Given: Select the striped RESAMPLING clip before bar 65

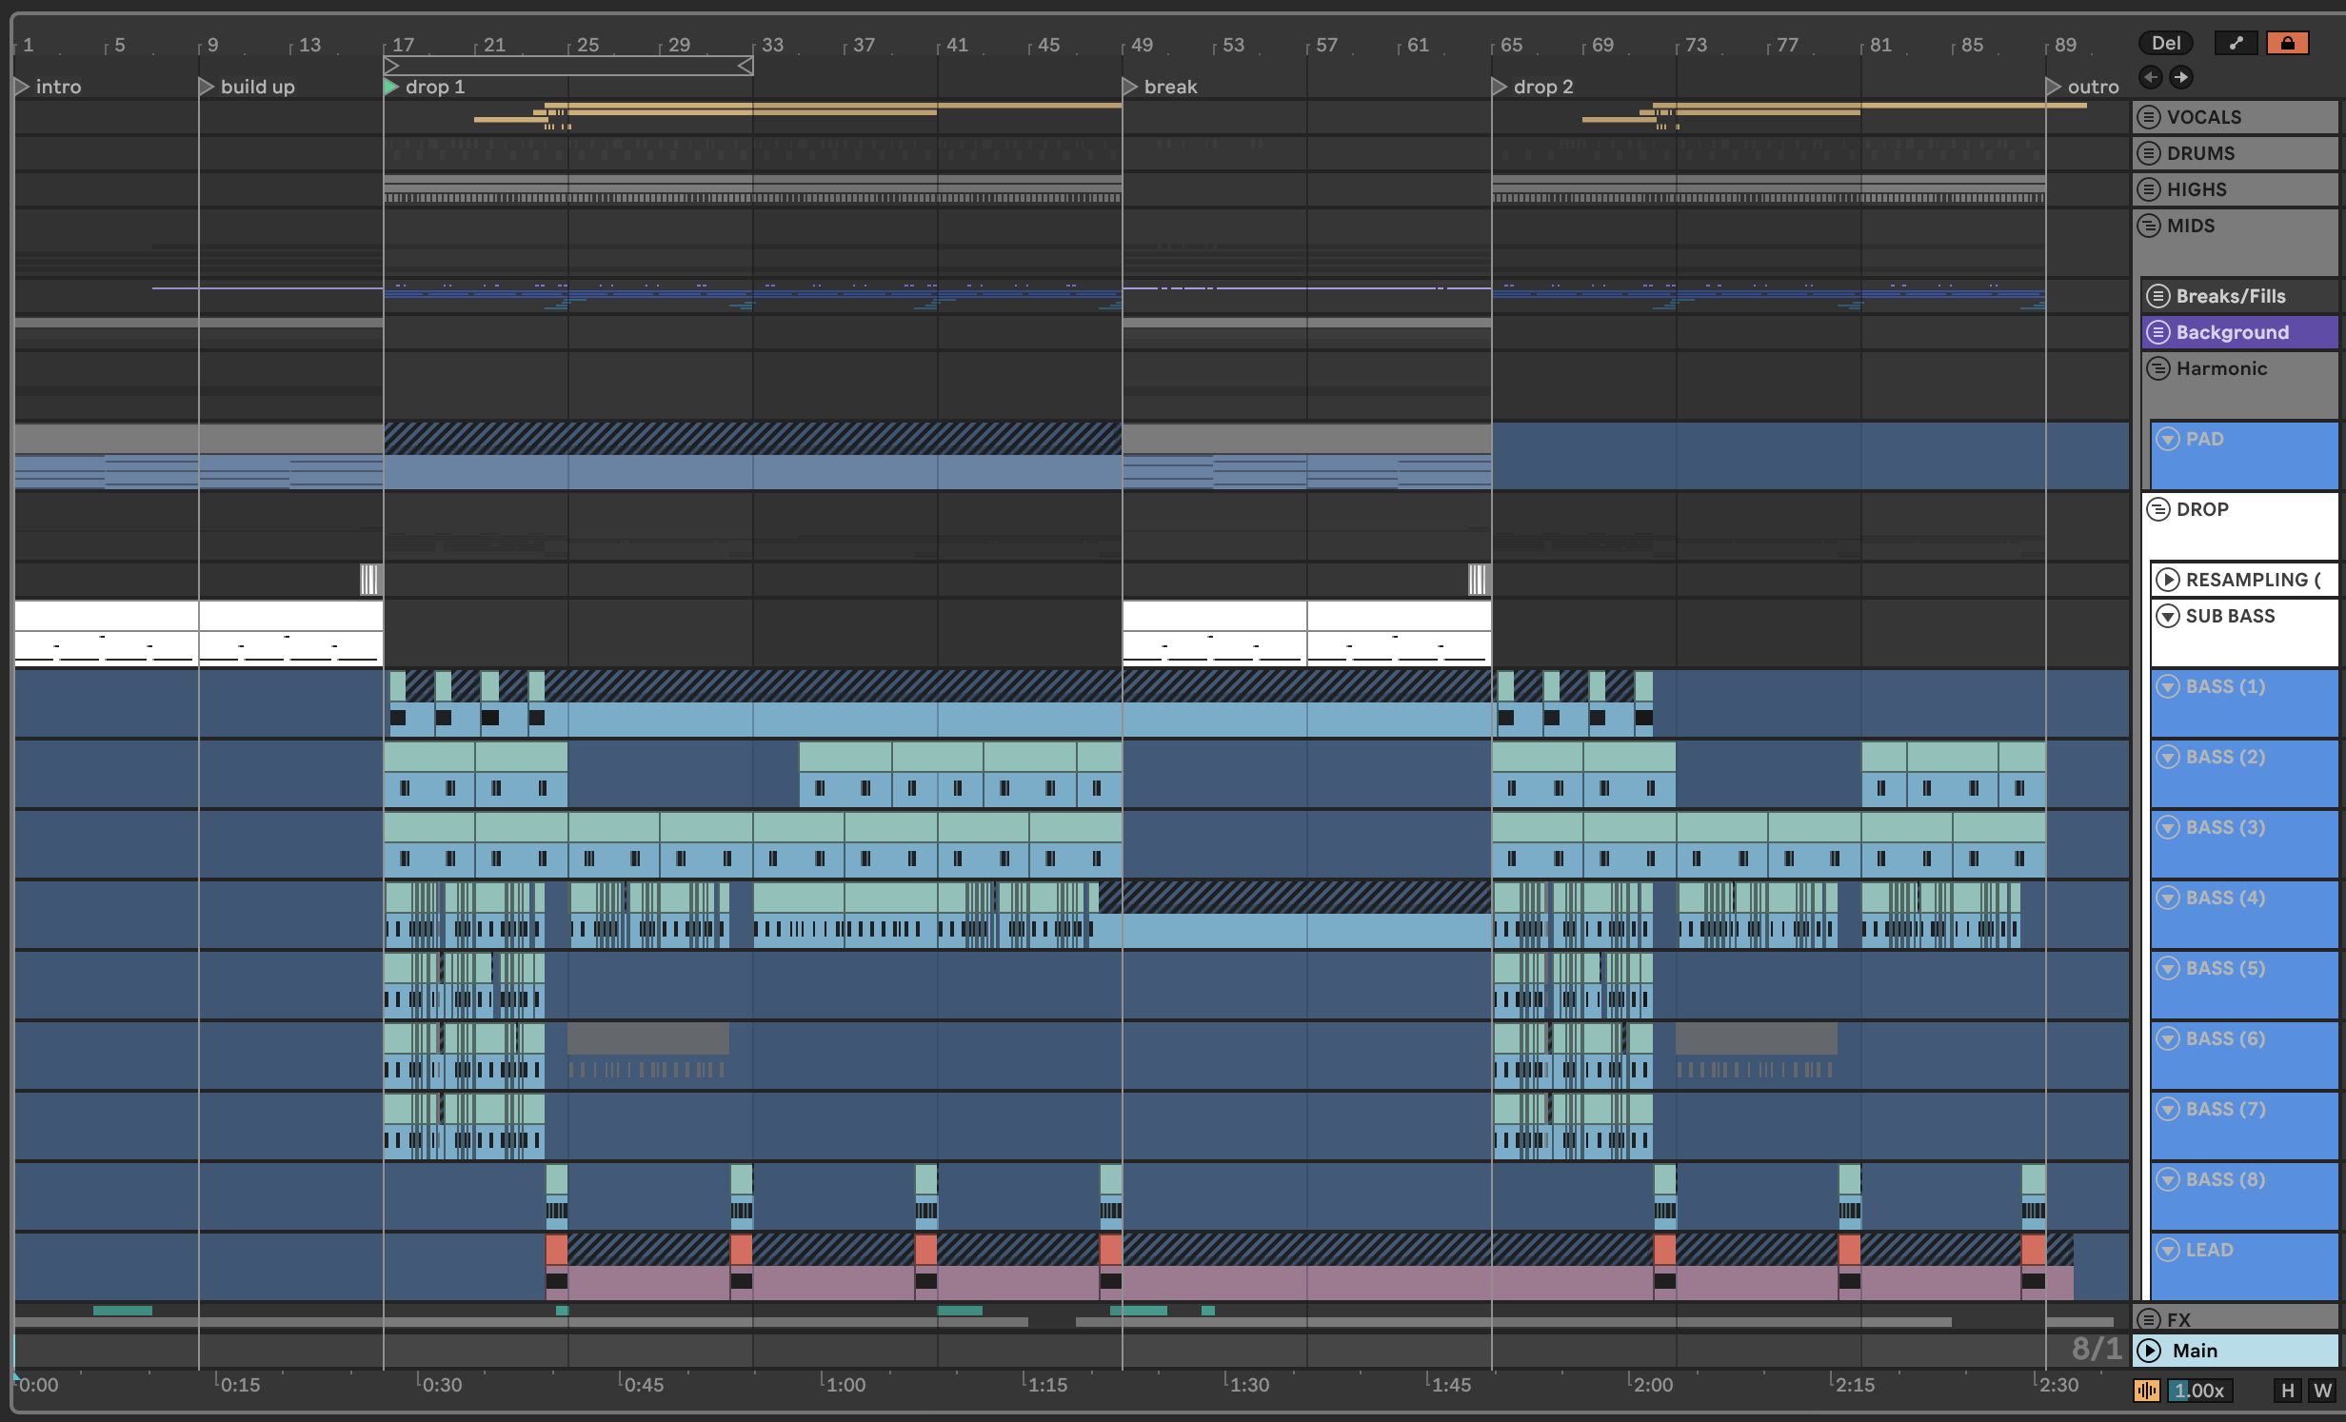Looking at the screenshot, I should [1479, 580].
